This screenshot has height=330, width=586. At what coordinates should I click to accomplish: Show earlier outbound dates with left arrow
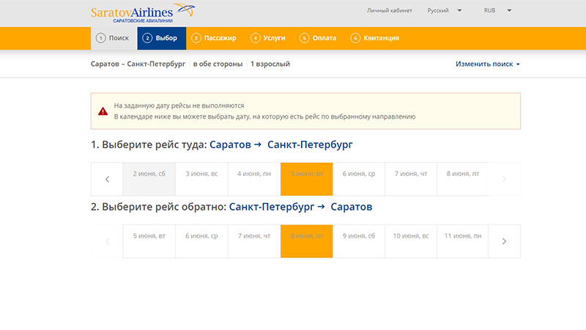[x=107, y=179]
